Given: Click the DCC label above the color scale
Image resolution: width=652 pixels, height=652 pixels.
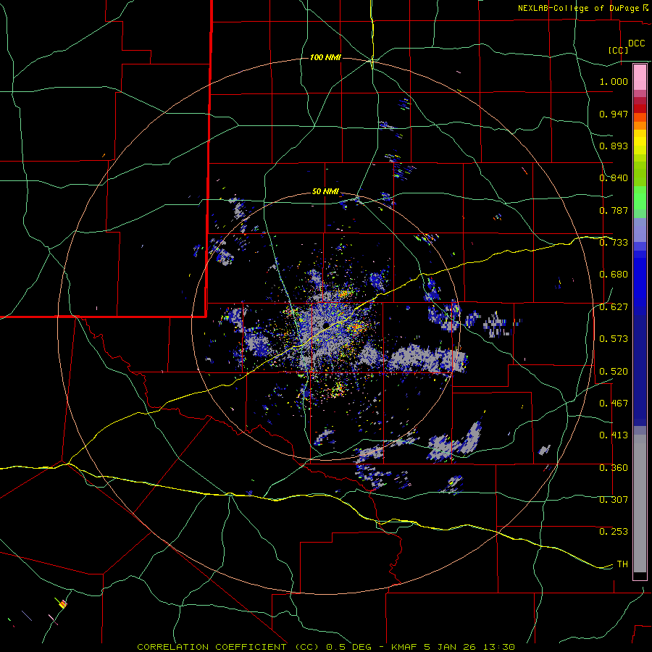Looking at the screenshot, I should coord(637,43).
